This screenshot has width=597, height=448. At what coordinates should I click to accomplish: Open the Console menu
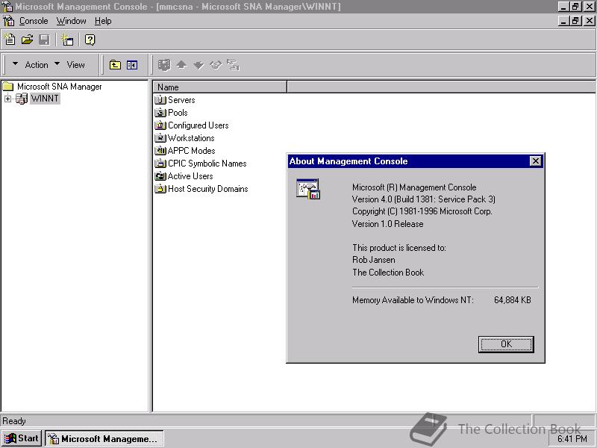(34, 21)
